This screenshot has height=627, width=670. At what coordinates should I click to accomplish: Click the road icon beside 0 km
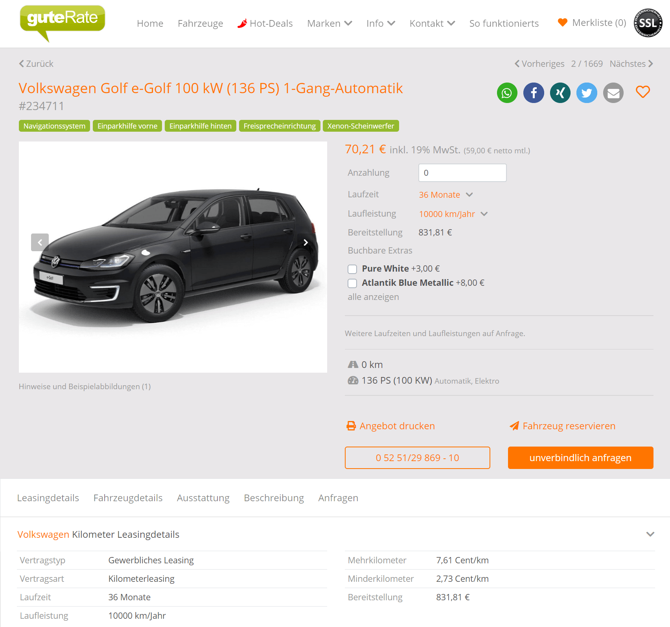353,364
